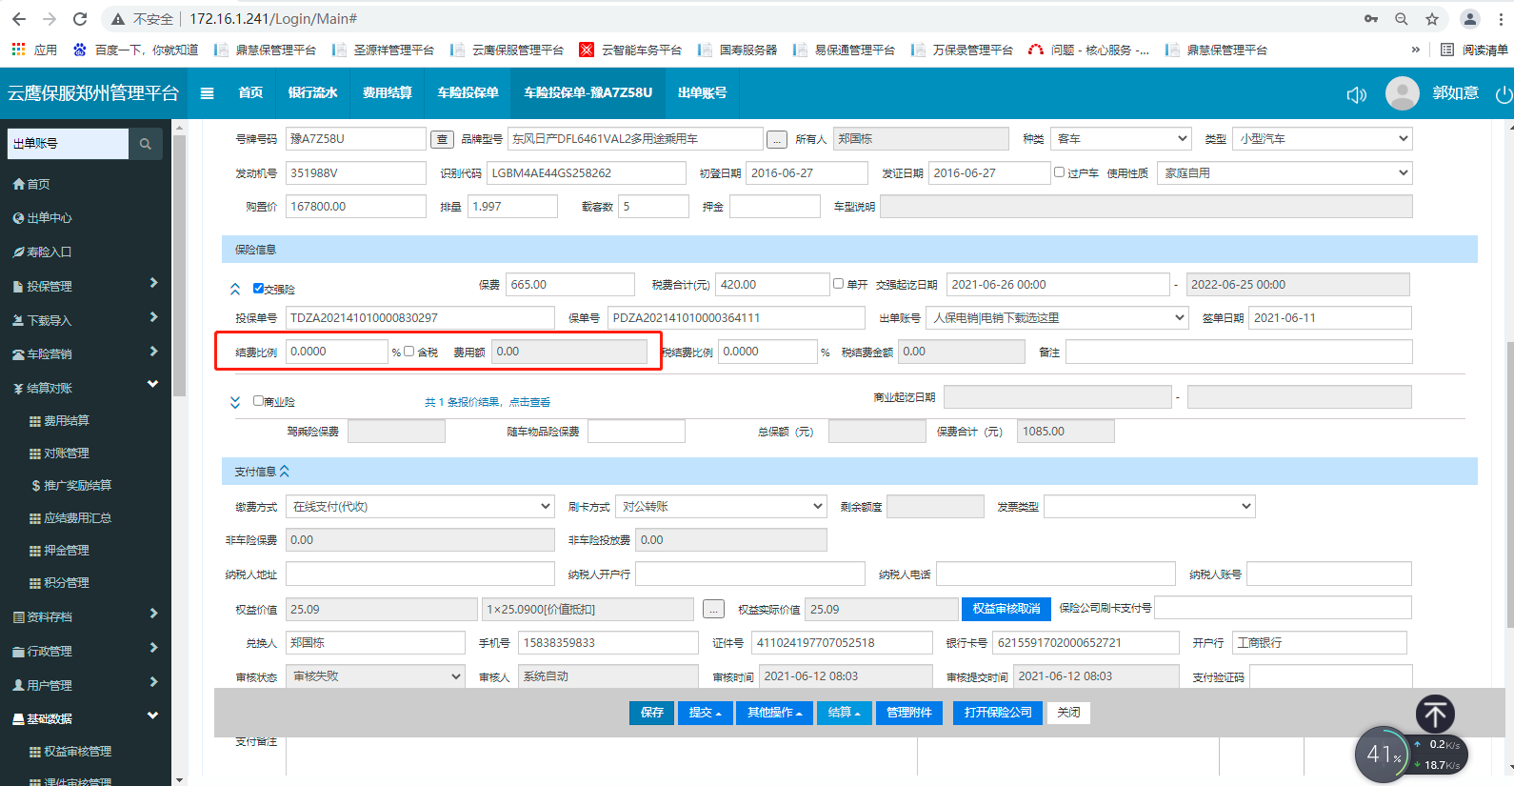This screenshot has height=786, width=1514.
Task: Open the 费用结算 tab
Action: point(387,93)
